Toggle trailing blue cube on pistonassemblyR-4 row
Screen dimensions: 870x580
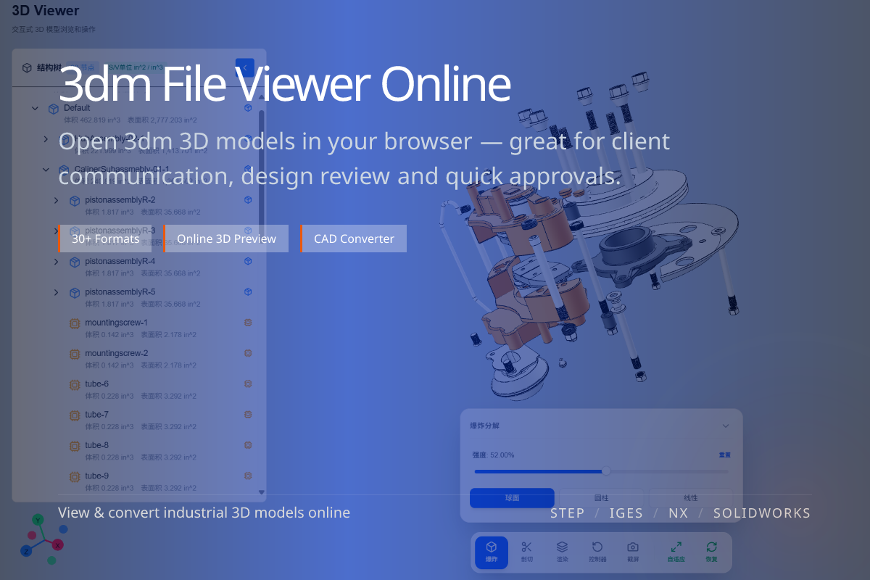(x=248, y=261)
